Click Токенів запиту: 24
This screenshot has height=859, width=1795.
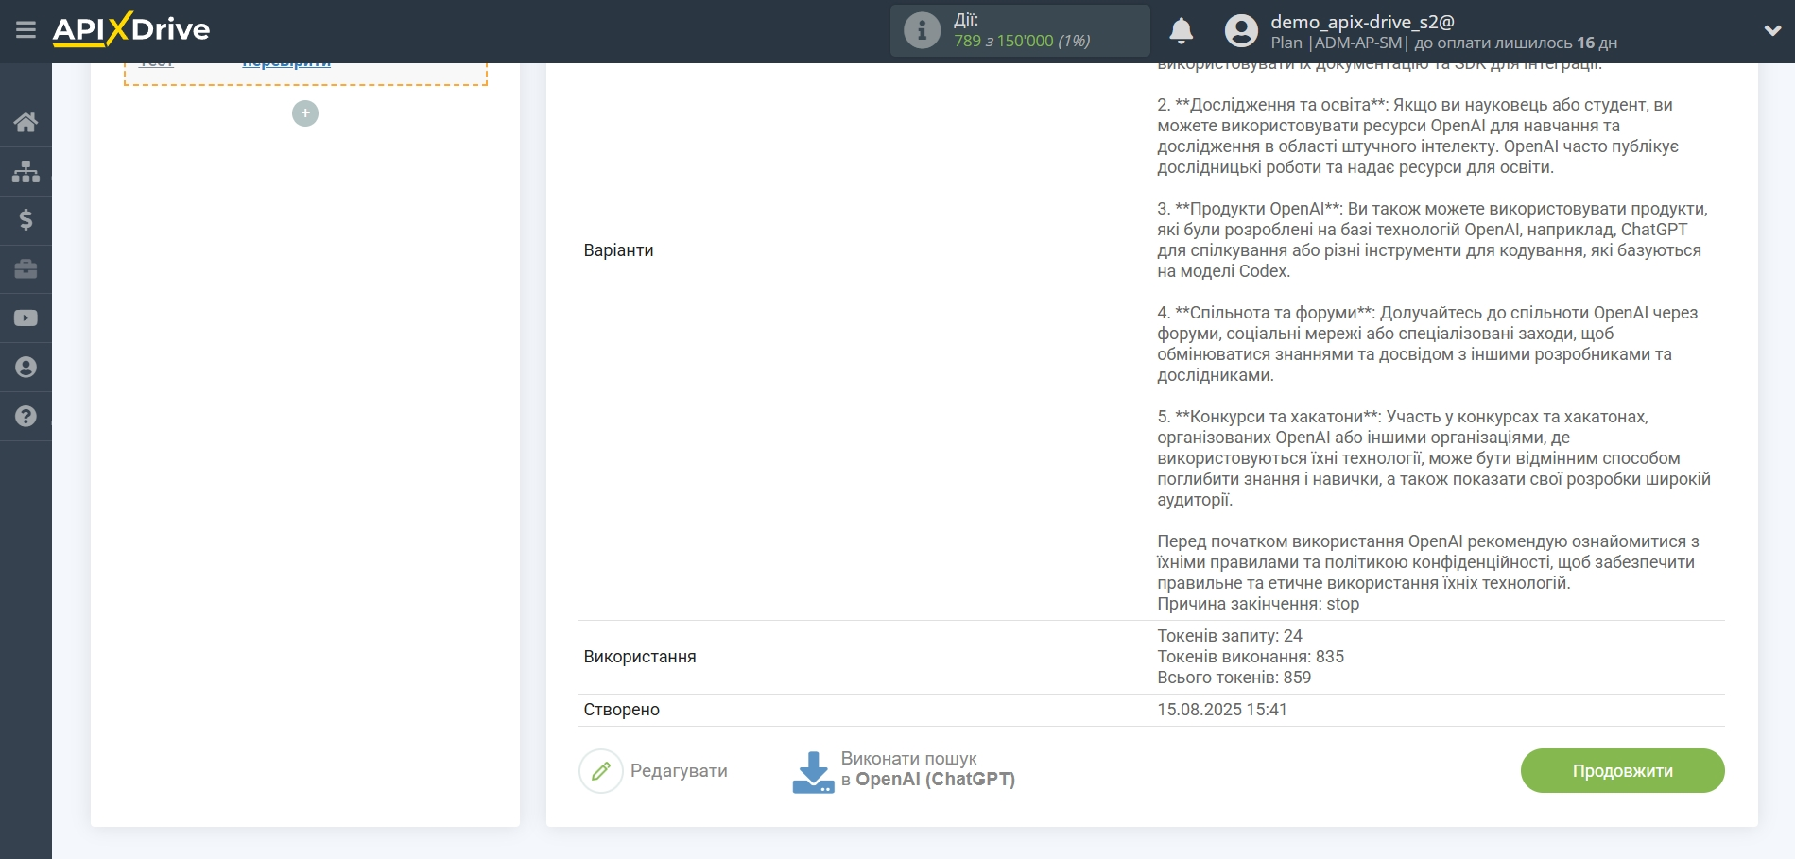pos(1229,636)
